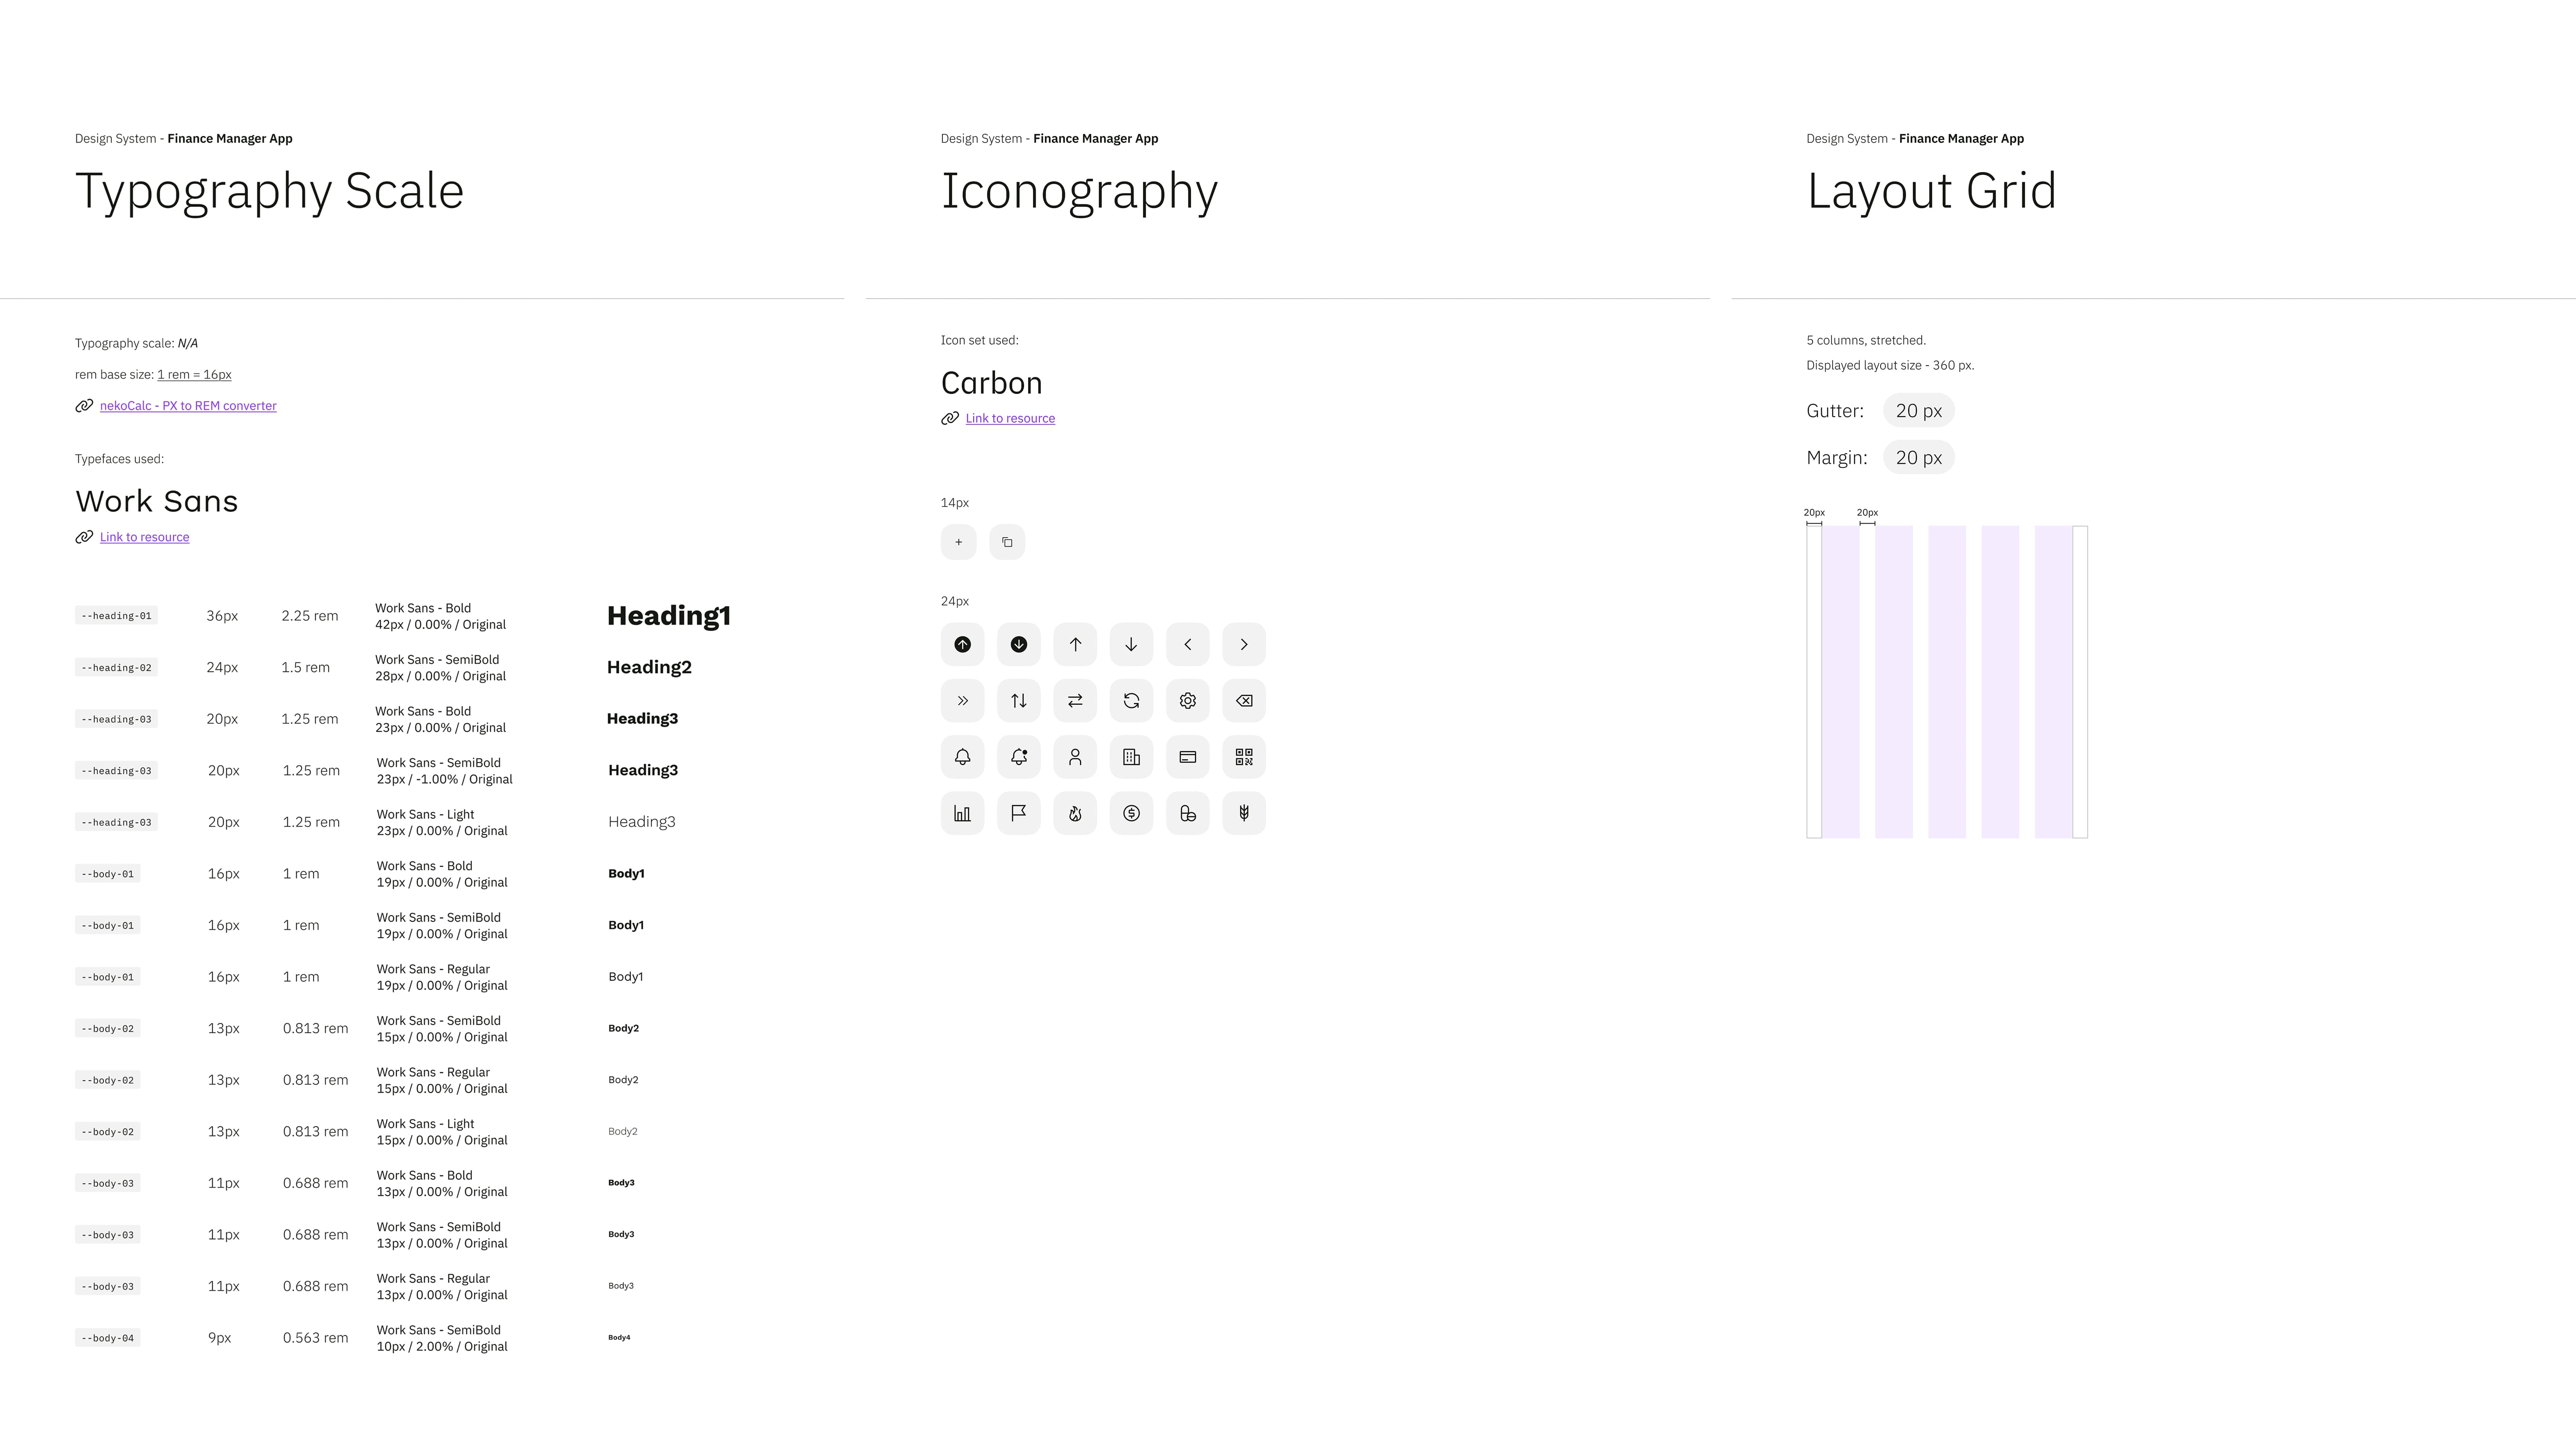Click the flame fire icon
Viewport: 2576px width, 1448px height.
[1075, 813]
